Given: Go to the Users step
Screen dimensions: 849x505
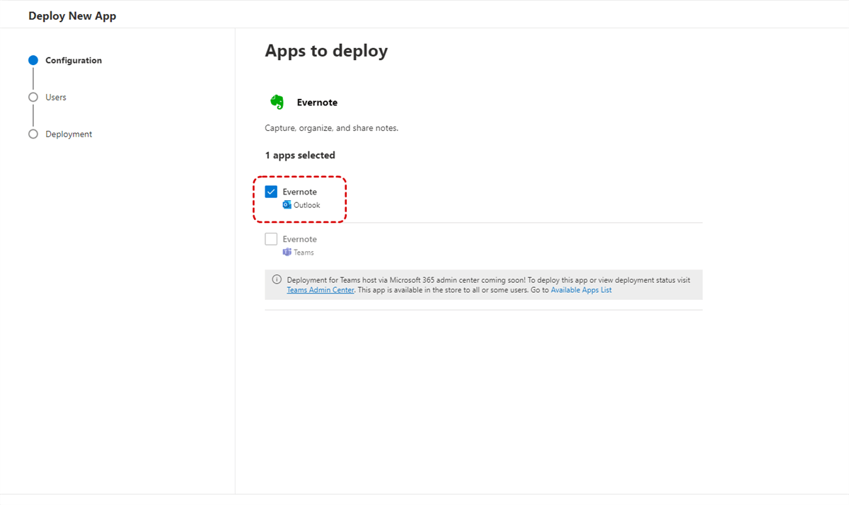Looking at the screenshot, I should pyautogui.click(x=56, y=98).
